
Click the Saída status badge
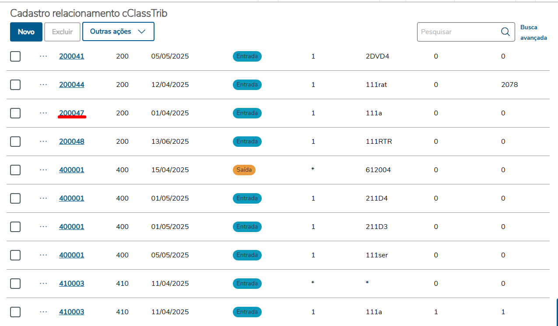pos(244,170)
